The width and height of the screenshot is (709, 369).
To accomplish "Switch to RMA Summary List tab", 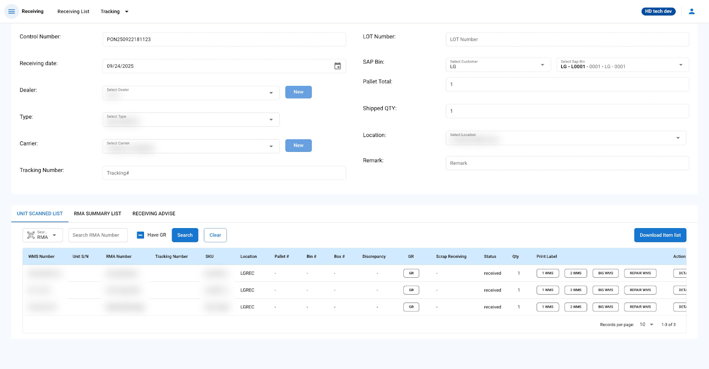I will (x=97, y=214).
